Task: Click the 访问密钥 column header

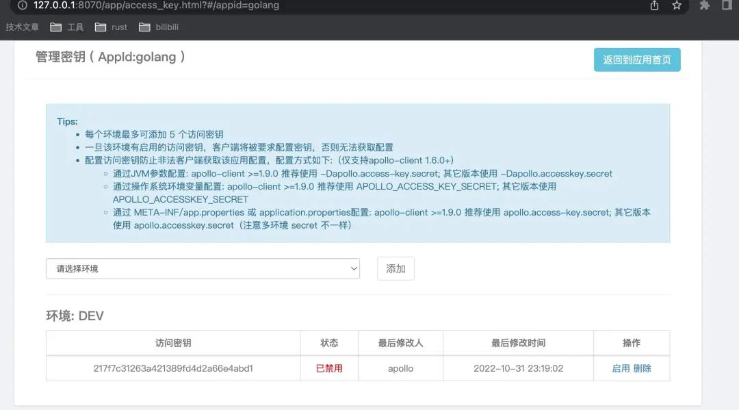Action: click(x=173, y=343)
